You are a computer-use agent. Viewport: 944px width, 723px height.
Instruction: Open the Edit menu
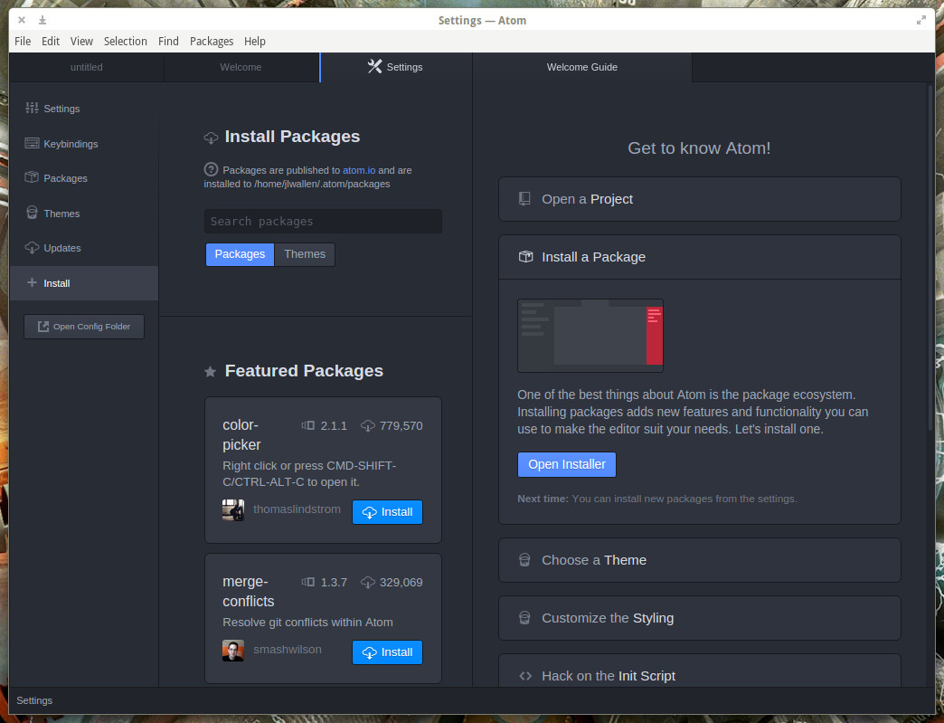pos(51,41)
